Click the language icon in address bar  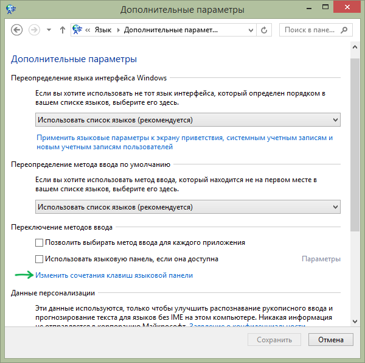coord(77,30)
